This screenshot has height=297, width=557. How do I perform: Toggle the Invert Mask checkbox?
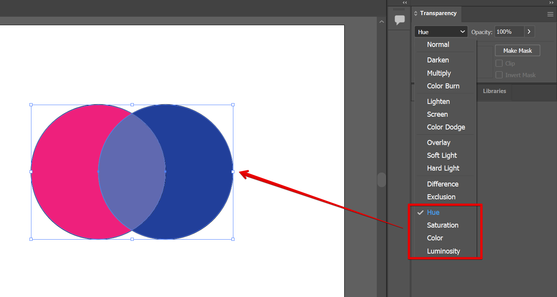pyautogui.click(x=499, y=75)
